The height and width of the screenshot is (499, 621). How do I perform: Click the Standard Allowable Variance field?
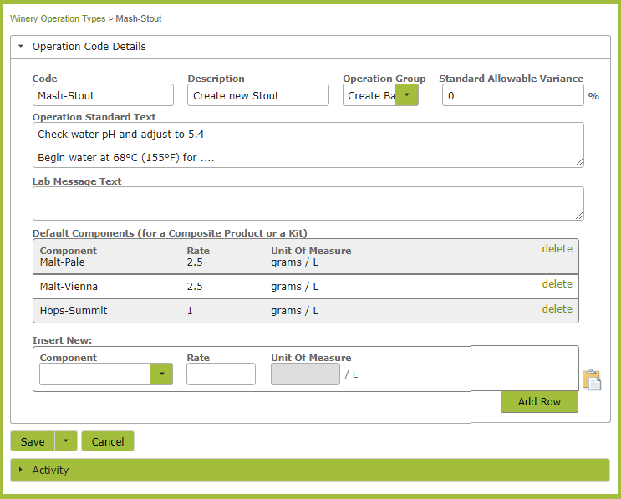tap(513, 95)
